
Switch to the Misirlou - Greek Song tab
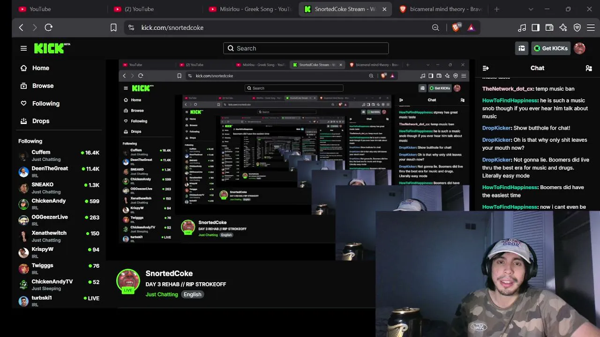pos(250,9)
